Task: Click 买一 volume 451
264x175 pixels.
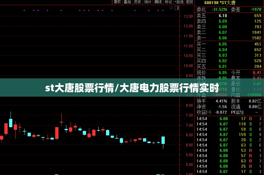Action: [x=258, y=44]
